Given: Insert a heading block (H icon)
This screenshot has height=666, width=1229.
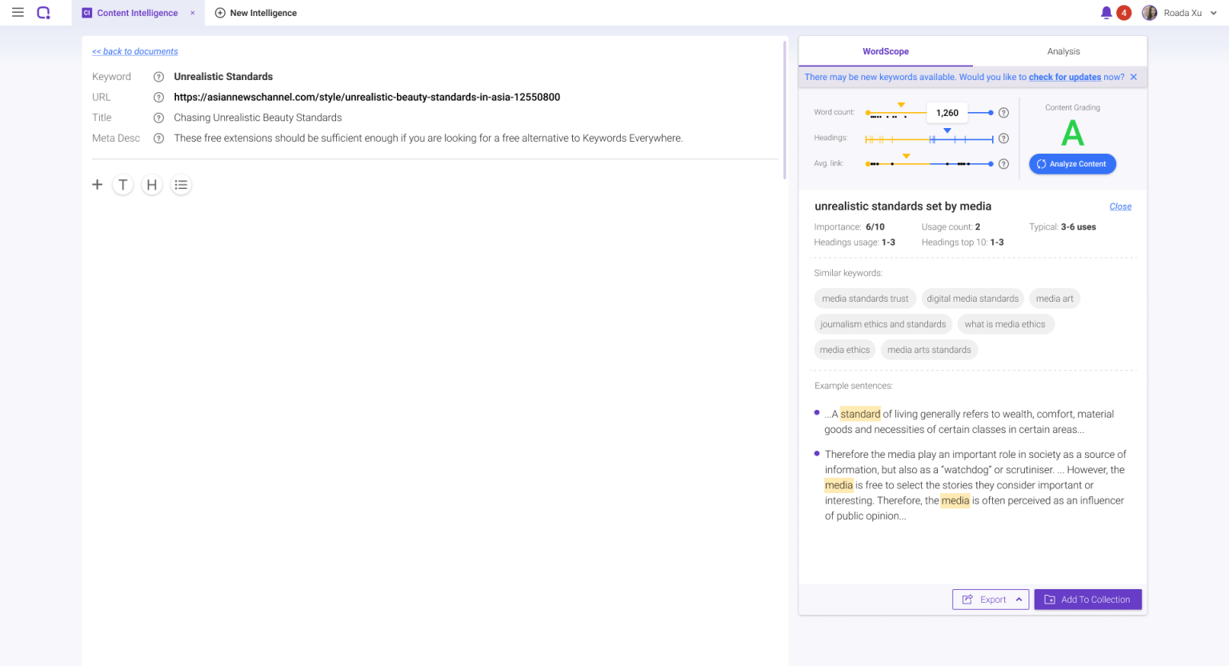Looking at the screenshot, I should [x=152, y=185].
